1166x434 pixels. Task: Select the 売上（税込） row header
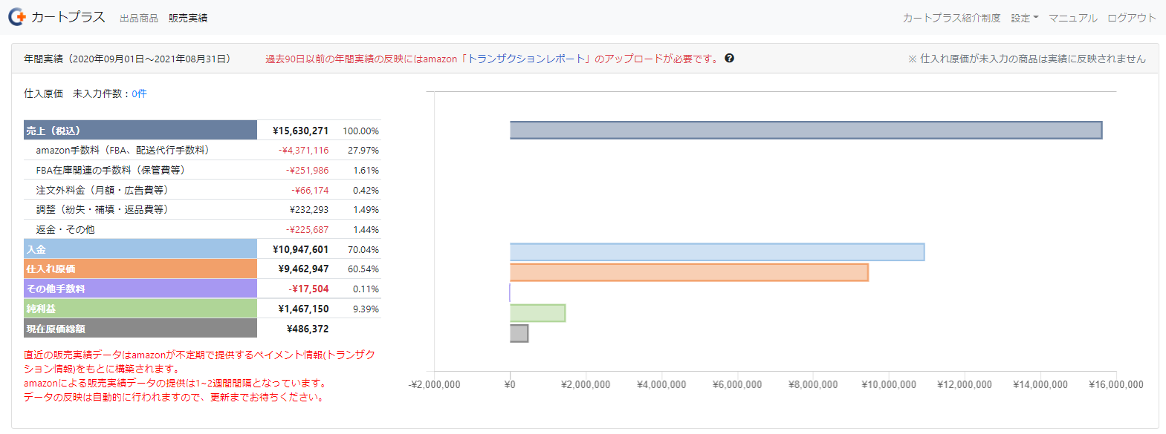[140, 130]
